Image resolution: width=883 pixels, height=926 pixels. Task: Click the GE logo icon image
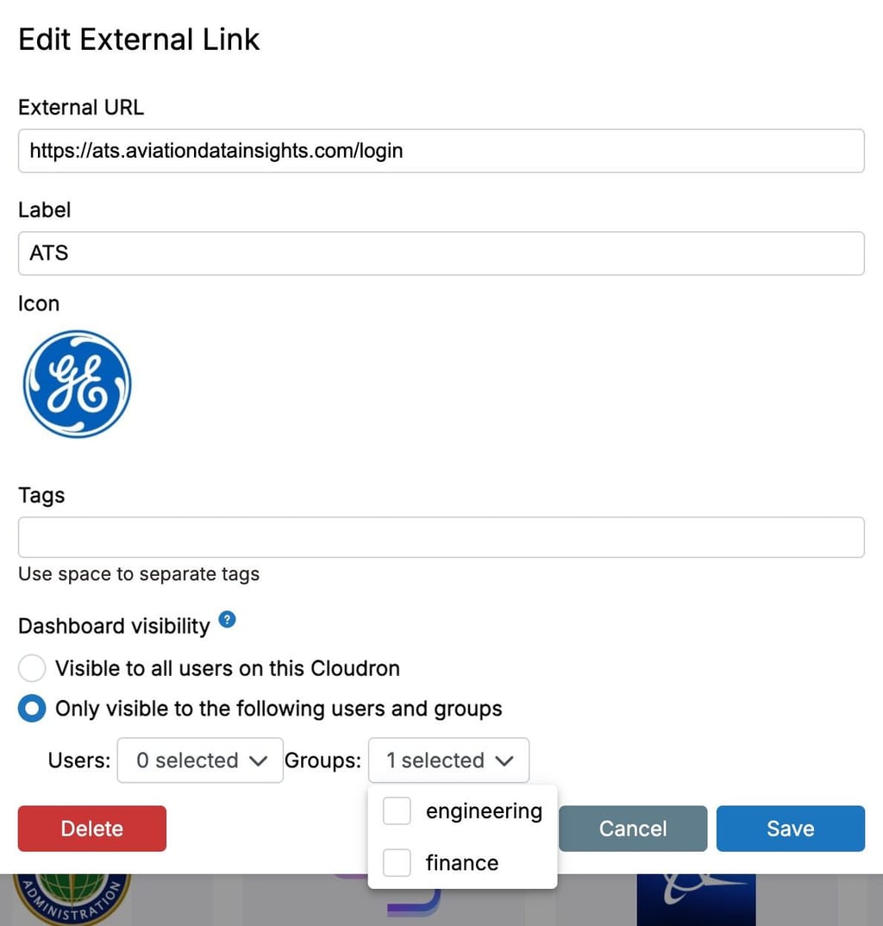77,384
